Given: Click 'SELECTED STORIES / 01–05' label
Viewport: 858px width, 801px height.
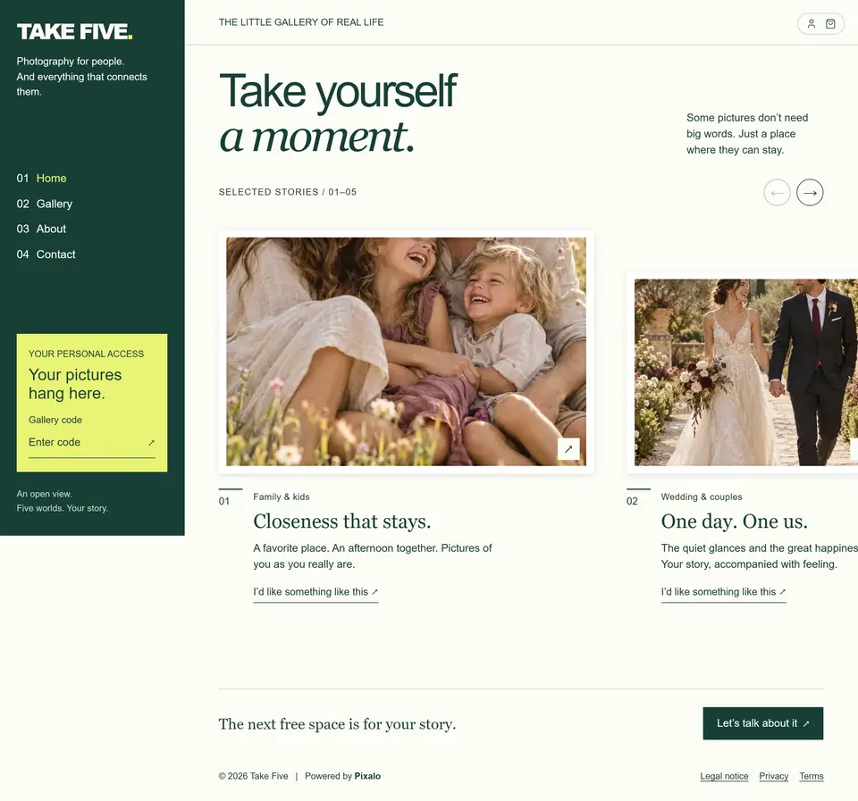Looking at the screenshot, I should [288, 192].
